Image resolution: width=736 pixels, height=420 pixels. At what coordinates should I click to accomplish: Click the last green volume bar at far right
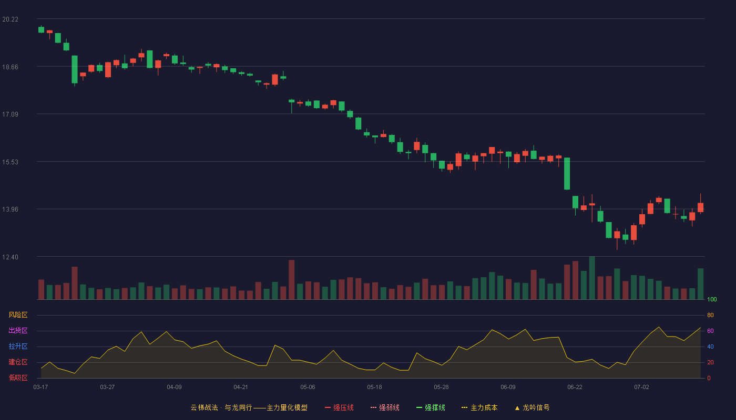tap(700, 284)
